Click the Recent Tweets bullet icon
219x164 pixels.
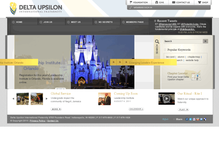point(155,21)
